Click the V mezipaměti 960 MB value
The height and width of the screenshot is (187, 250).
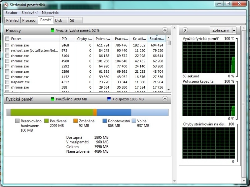102,142
